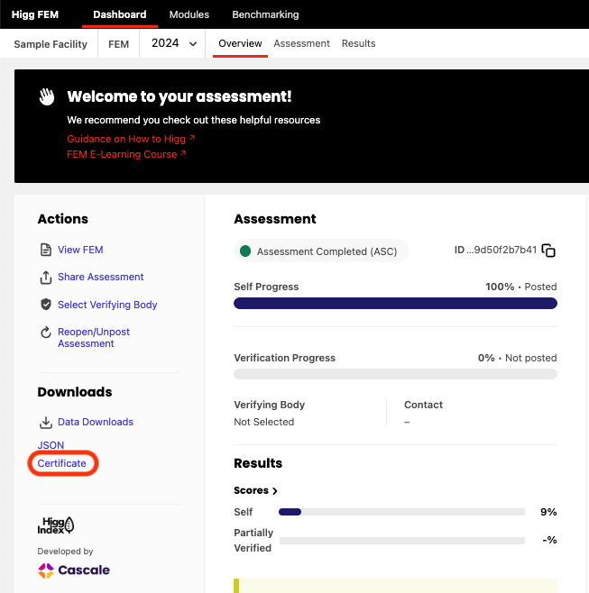Click the Downloads section heading
This screenshot has height=593, width=589.
(x=75, y=392)
